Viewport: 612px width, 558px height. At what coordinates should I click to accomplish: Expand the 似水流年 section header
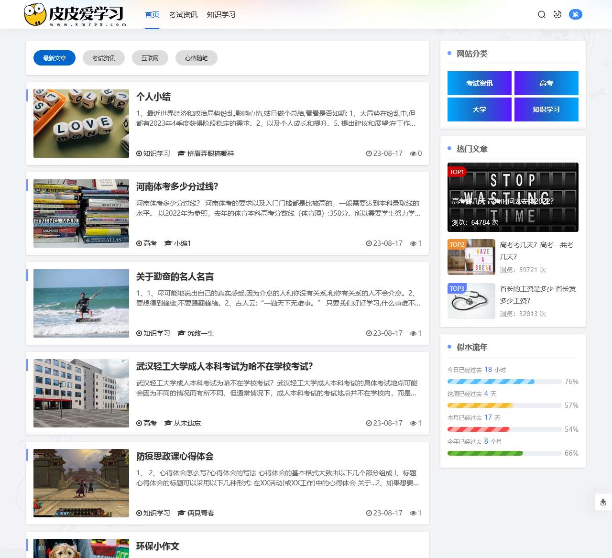tap(473, 347)
